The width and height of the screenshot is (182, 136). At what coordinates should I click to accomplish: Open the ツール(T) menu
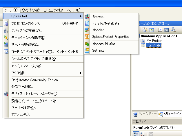point(11,10)
